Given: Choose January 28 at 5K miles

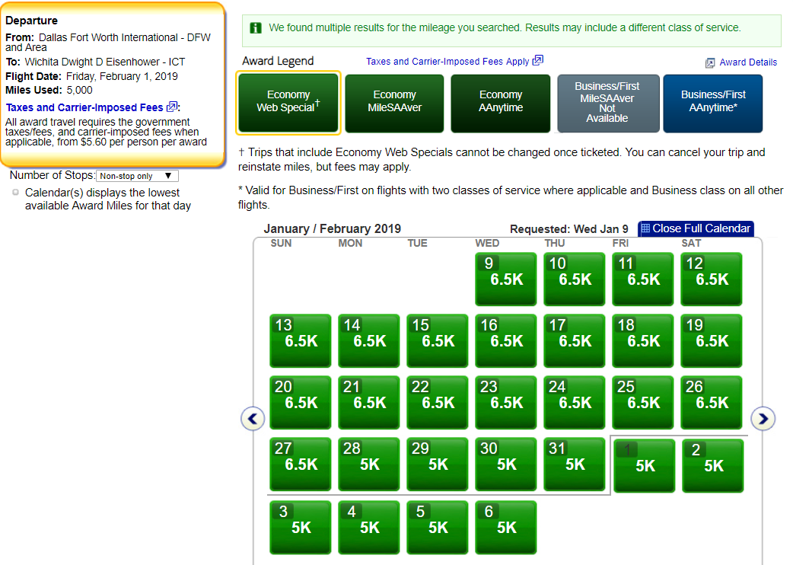Looking at the screenshot, I should [368, 464].
